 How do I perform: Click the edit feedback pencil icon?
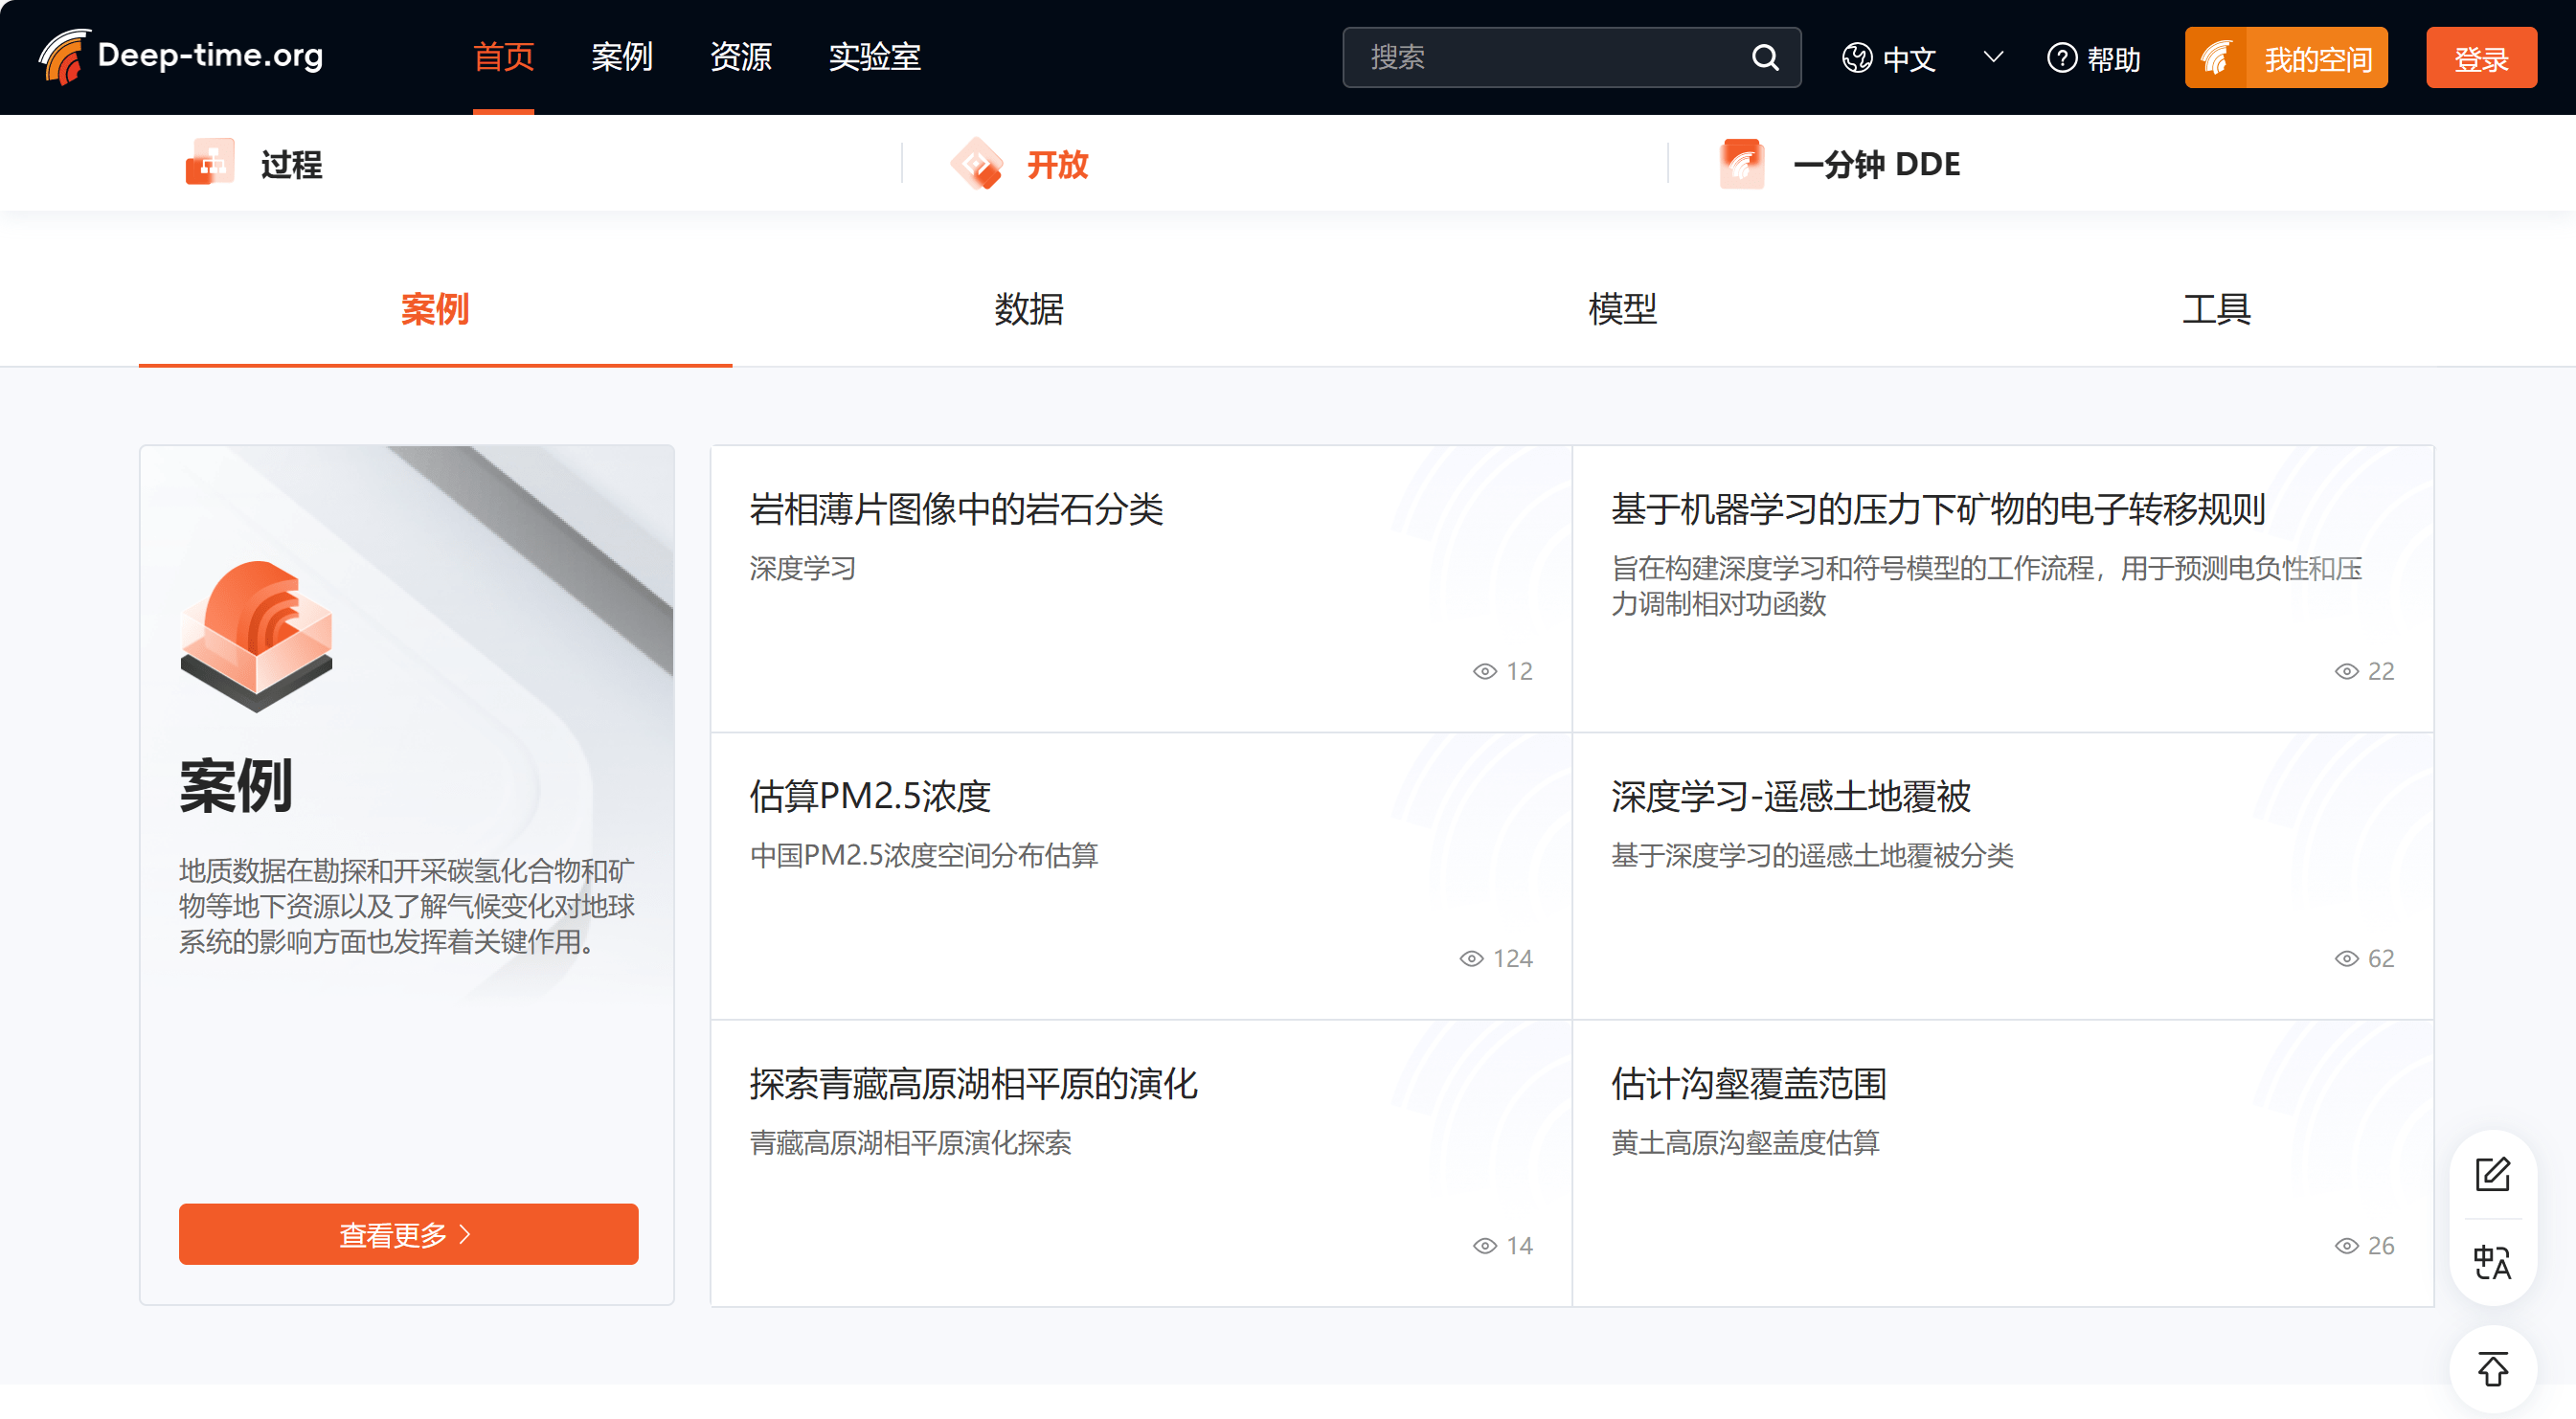click(2493, 1174)
